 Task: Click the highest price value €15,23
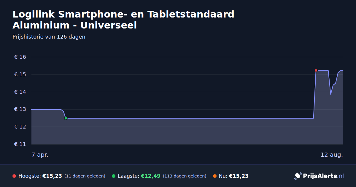52,176
